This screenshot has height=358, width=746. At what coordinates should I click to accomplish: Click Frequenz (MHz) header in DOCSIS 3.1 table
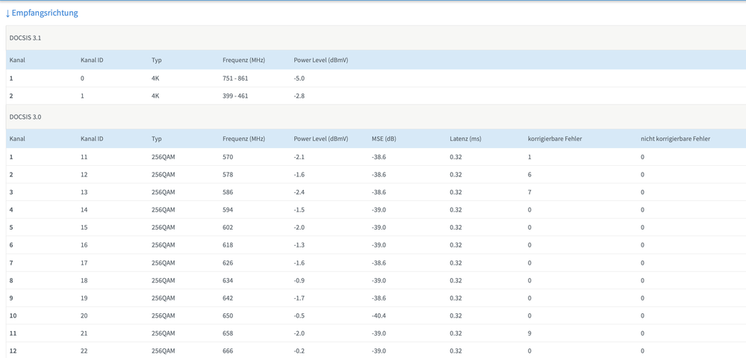click(243, 61)
